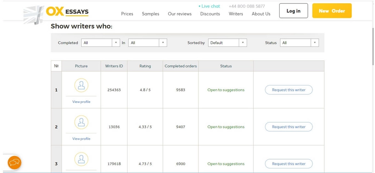Click Open to suggestions for writer 179618
Screen dimensions: 375x173
pos(226,164)
